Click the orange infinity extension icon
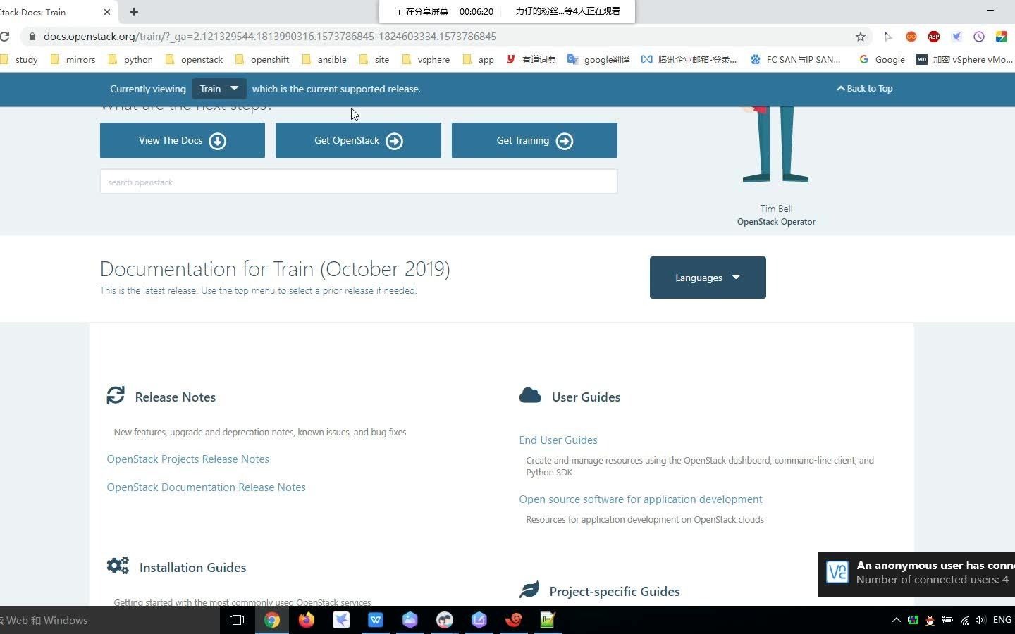 [911, 37]
